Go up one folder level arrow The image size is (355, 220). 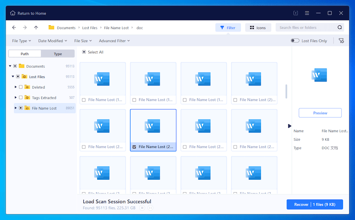[36, 27]
